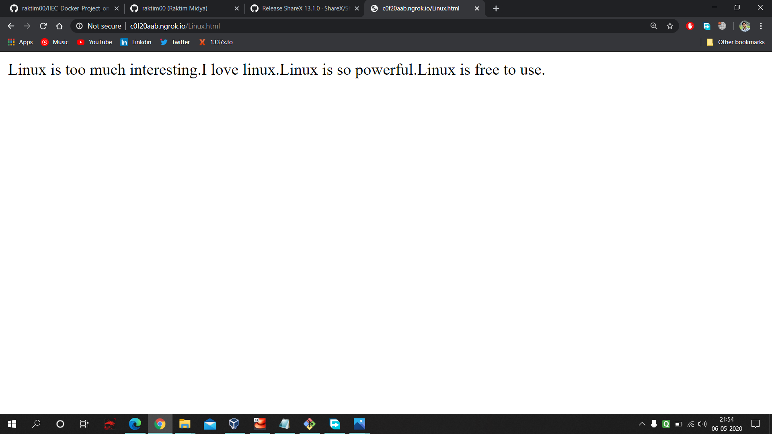Switch to raktim00 (Raktim Midya) tab

[175, 8]
